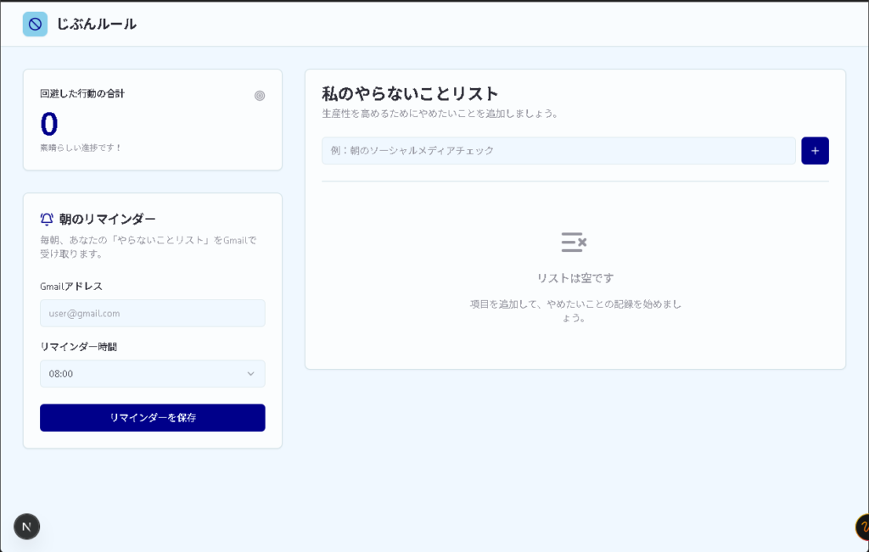Image resolution: width=869 pixels, height=552 pixels.
Task: Click the 素晴らしい進捗です！ message
Action: 80,145
